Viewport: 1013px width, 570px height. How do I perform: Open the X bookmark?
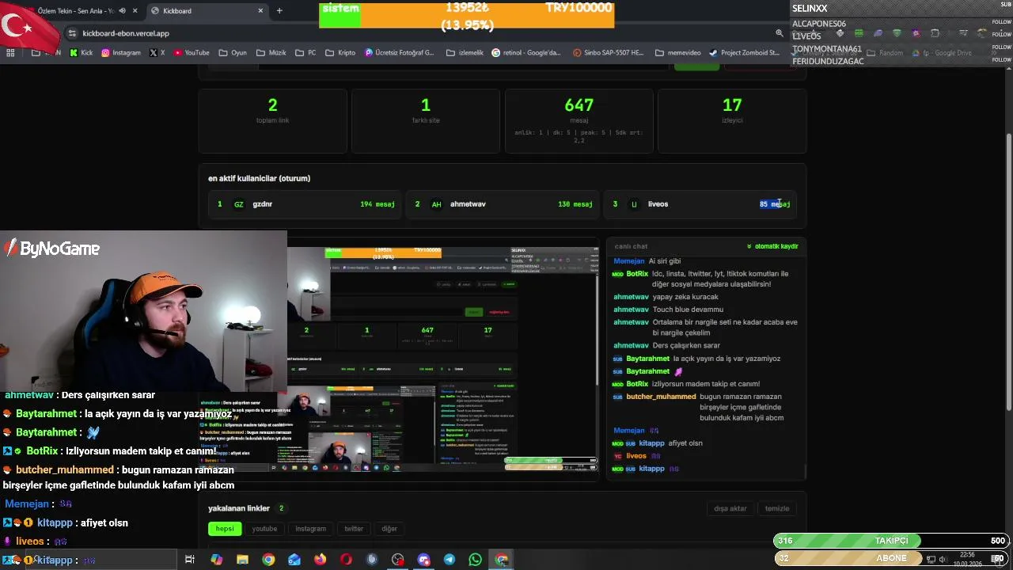coord(157,53)
